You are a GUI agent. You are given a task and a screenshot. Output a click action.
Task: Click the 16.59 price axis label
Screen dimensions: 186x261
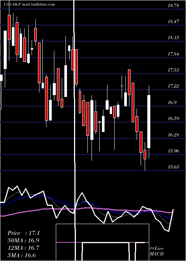173,119
